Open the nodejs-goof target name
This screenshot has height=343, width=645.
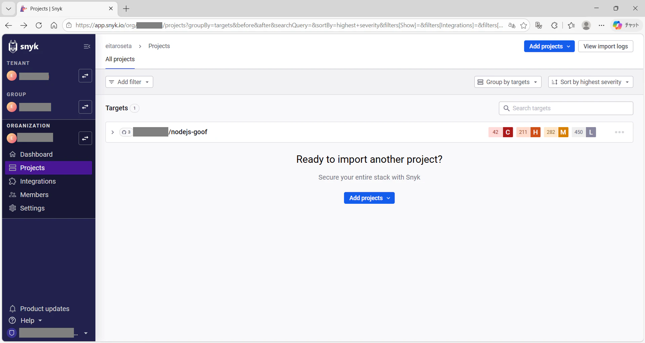(x=170, y=132)
